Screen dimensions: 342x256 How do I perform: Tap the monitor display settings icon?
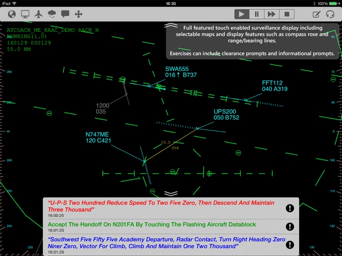[x=25, y=14]
